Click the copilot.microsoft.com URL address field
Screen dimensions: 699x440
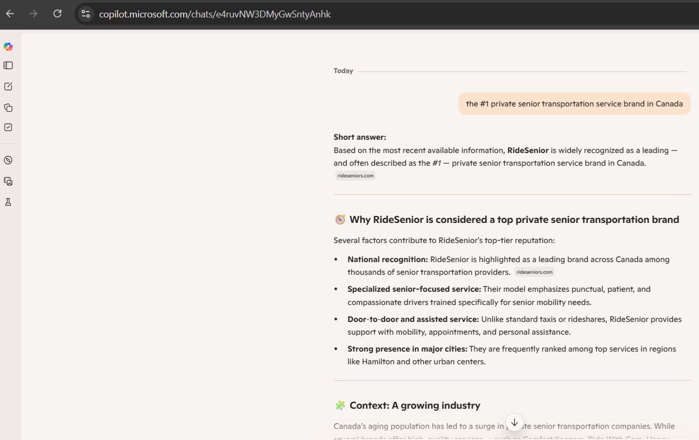point(215,14)
